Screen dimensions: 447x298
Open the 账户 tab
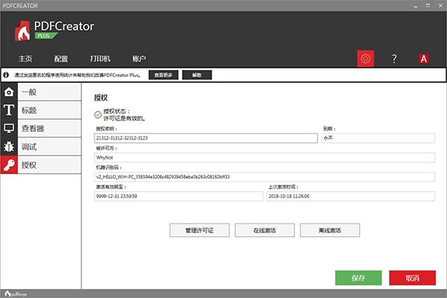point(139,59)
